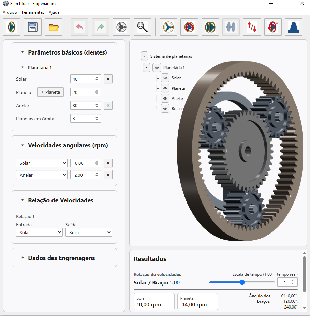The height and width of the screenshot is (316, 310).
Task: Hide the Anelar ring gear via eye icon
Action: (165, 99)
